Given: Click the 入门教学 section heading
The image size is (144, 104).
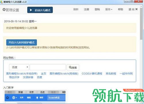Looking at the screenshot, I should [x=8, y=88].
